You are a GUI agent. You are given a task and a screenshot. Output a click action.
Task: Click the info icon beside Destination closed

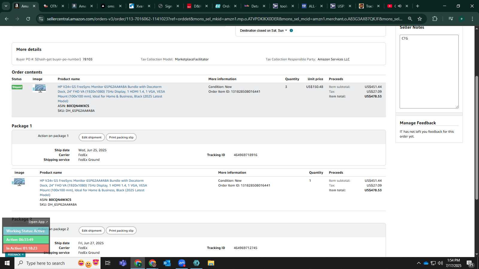click(291, 30)
